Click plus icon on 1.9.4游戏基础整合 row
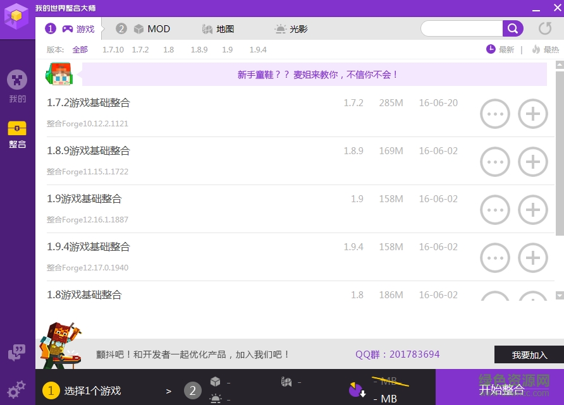Viewport: 564px width, 405px height. 533,258
